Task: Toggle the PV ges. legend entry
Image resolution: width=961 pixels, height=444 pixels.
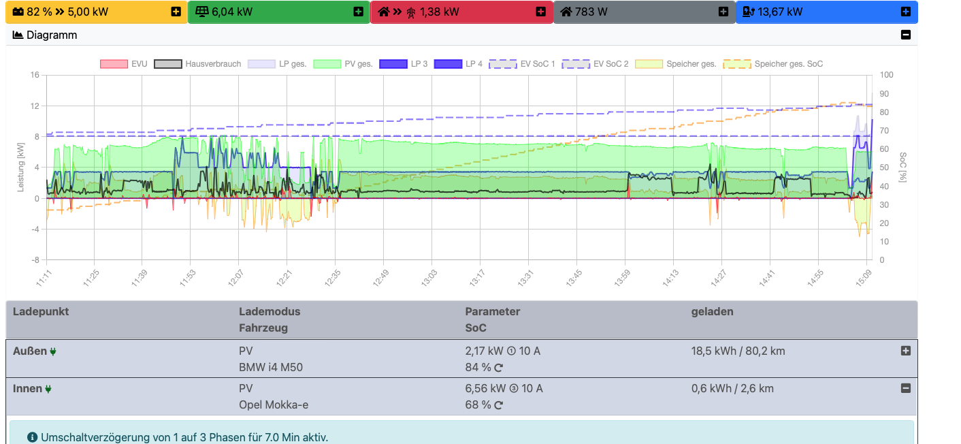Action: pyautogui.click(x=327, y=64)
